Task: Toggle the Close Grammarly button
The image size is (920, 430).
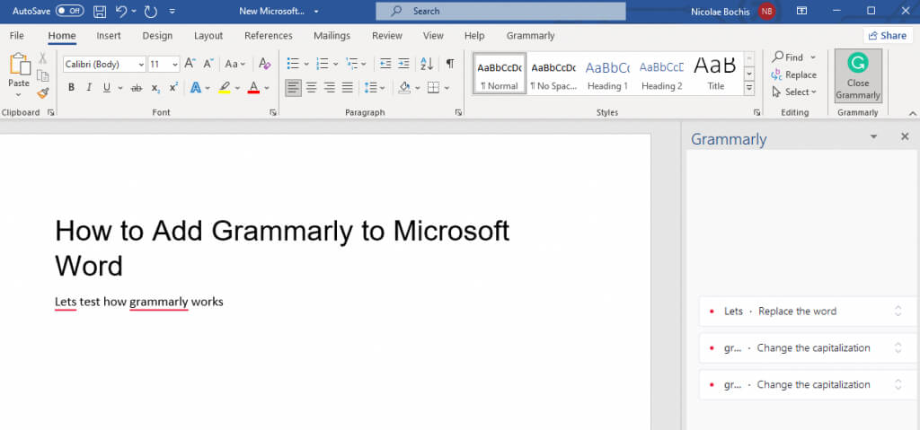Action: (858, 75)
